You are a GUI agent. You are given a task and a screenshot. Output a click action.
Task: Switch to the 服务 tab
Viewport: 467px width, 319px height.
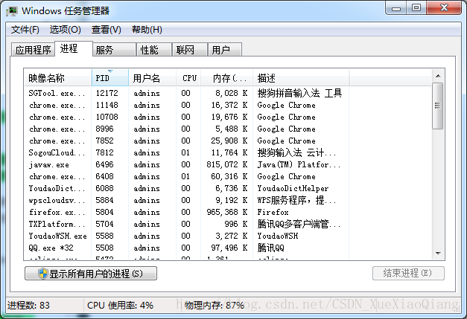[x=115, y=50]
